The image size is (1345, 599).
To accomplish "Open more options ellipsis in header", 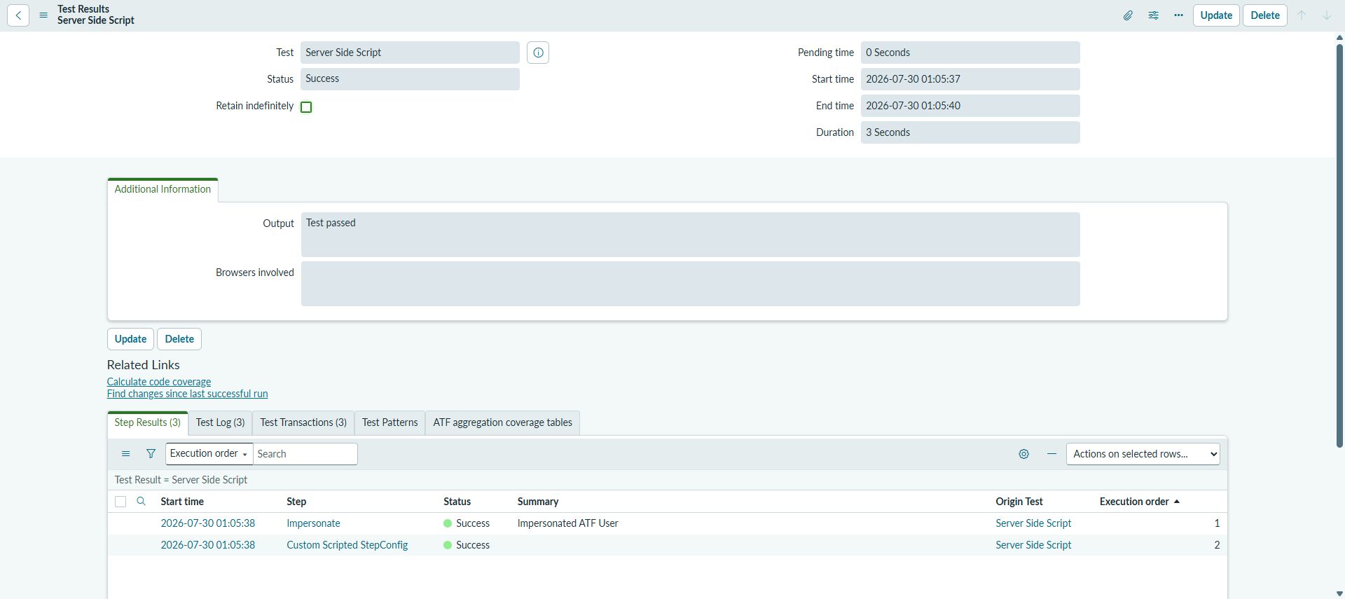I will 1178,15.
